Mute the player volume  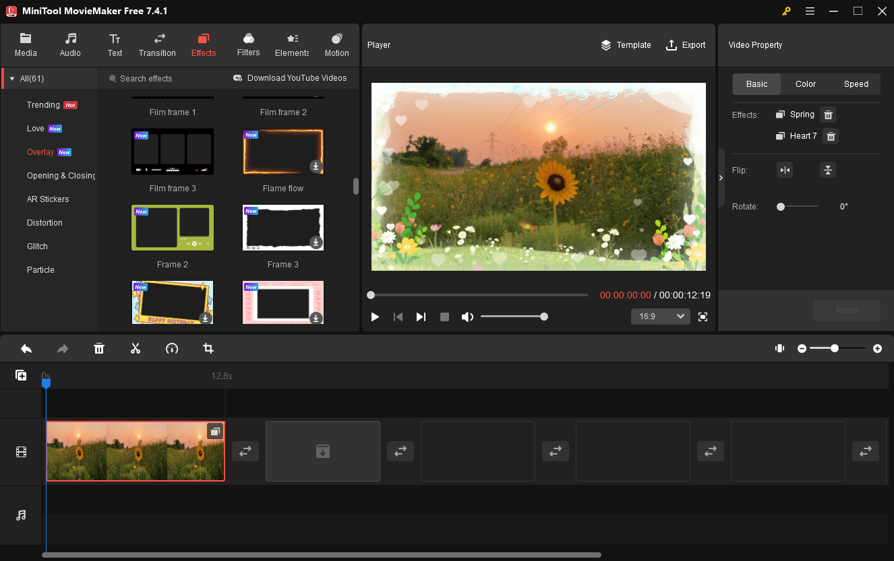467,317
